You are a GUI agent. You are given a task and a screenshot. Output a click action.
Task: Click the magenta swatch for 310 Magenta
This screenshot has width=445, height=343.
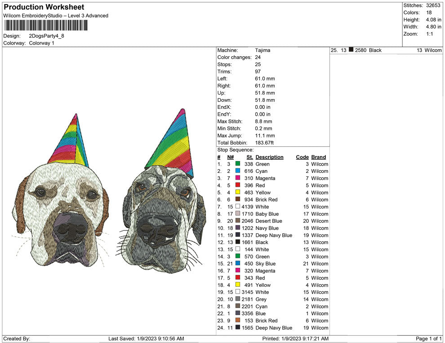[238, 178]
